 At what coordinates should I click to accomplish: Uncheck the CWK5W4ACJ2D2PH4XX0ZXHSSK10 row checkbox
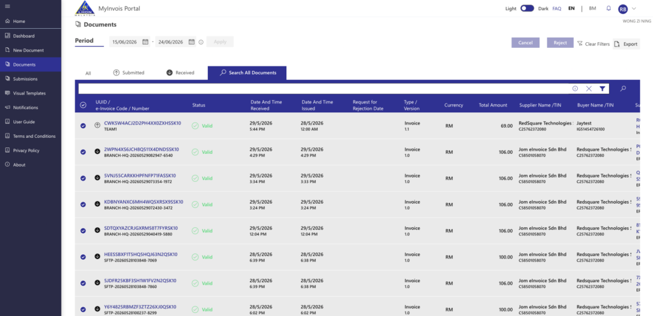click(83, 126)
